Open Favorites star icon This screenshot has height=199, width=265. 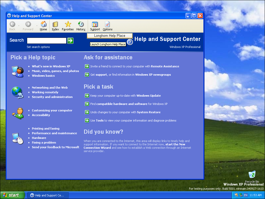pos(68,24)
